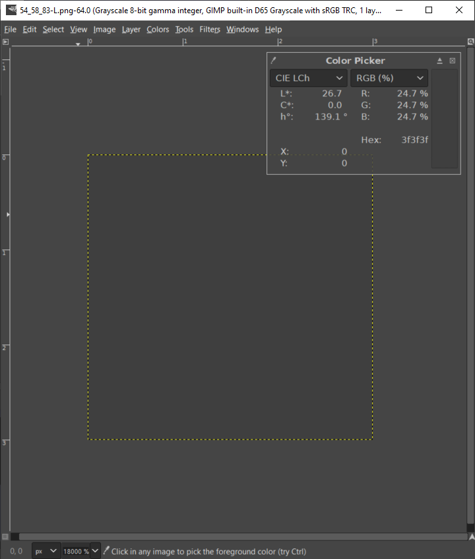Click the navigate image display icon
The image size is (475, 559).
pos(471,537)
